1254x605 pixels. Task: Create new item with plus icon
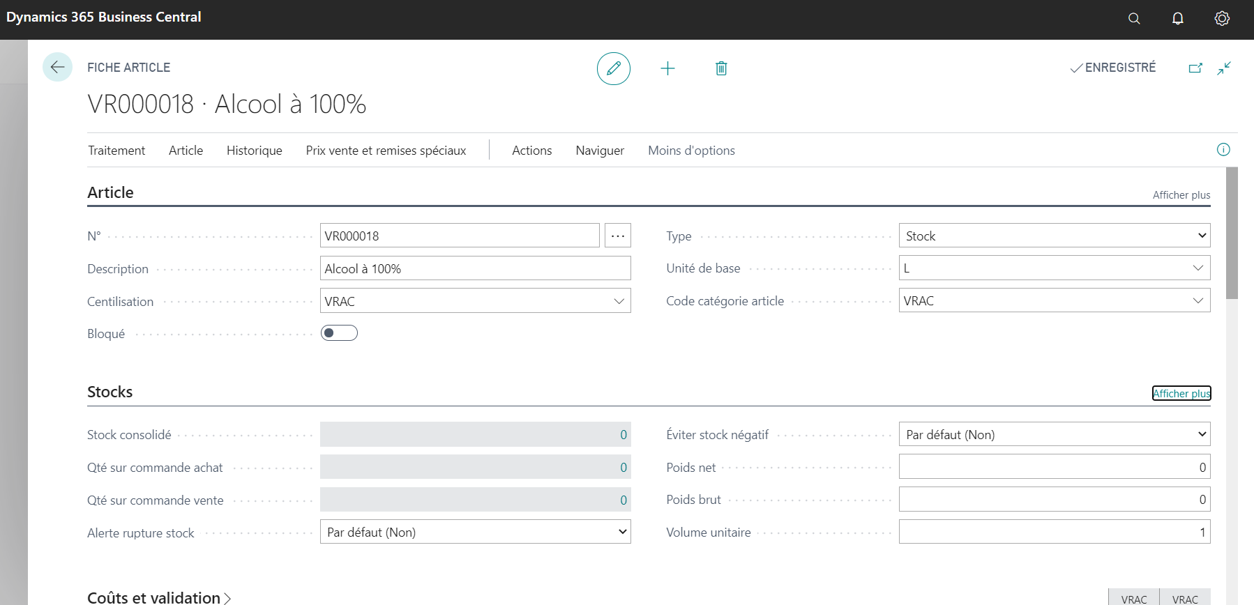pyautogui.click(x=667, y=68)
